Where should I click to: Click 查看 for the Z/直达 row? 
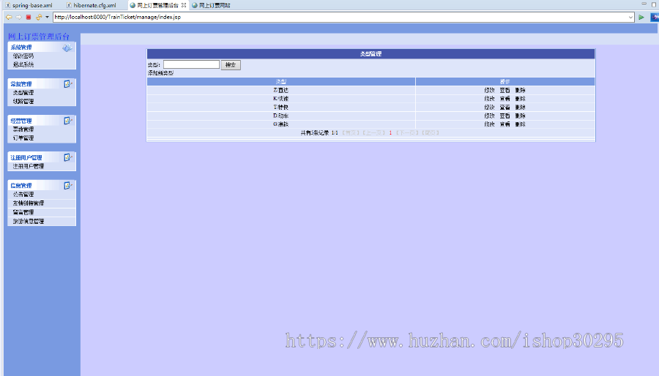505,90
